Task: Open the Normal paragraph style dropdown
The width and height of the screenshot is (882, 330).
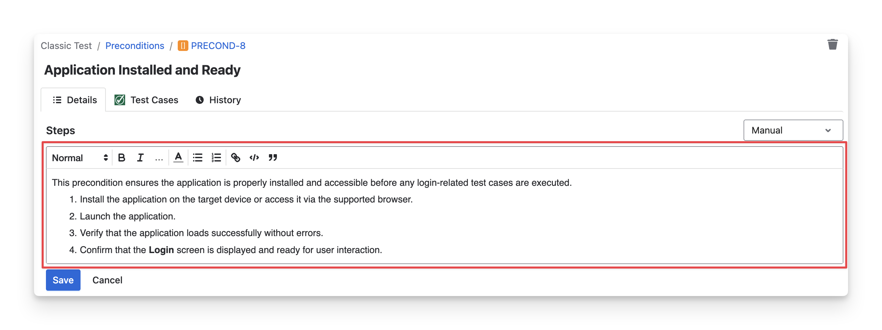Action: (80, 158)
